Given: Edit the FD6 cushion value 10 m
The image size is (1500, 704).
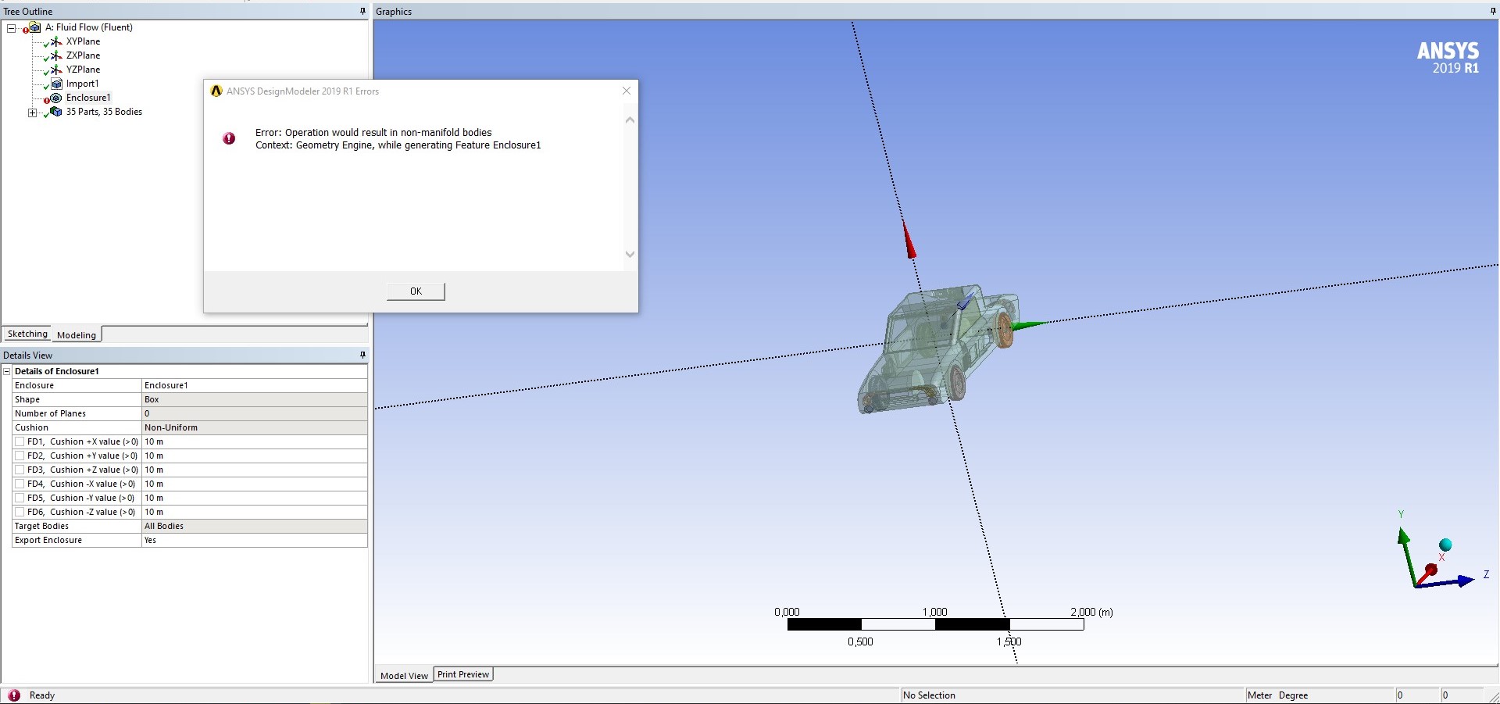Looking at the screenshot, I should (x=254, y=512).
